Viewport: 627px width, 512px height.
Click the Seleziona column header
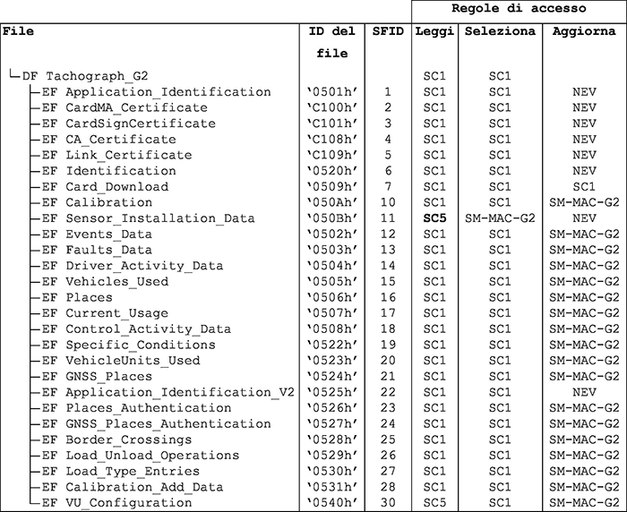500,31
